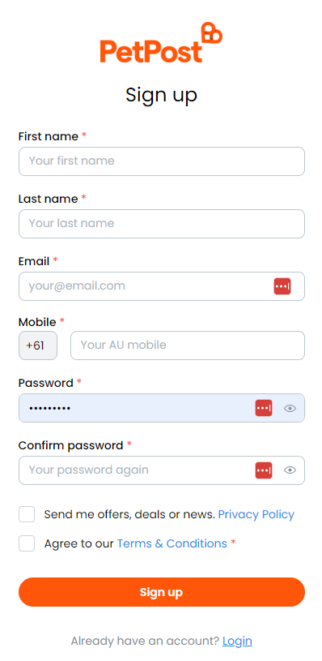Screen dimensions: 322x661
Task: Tick the Agree to Terms & Conditions checkbox
Action: coord(27,543)
